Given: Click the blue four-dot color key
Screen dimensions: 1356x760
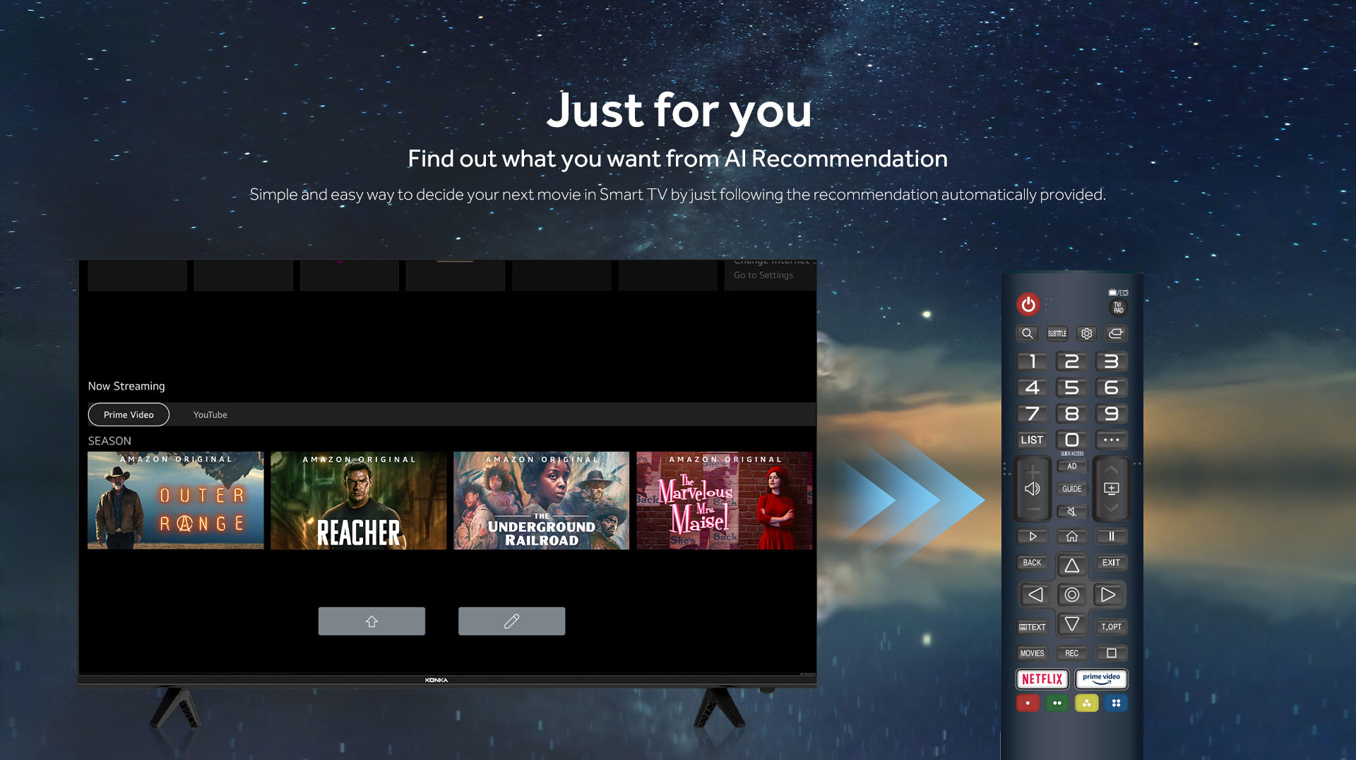Looking at the screenshot, I should click(1117, 703).
